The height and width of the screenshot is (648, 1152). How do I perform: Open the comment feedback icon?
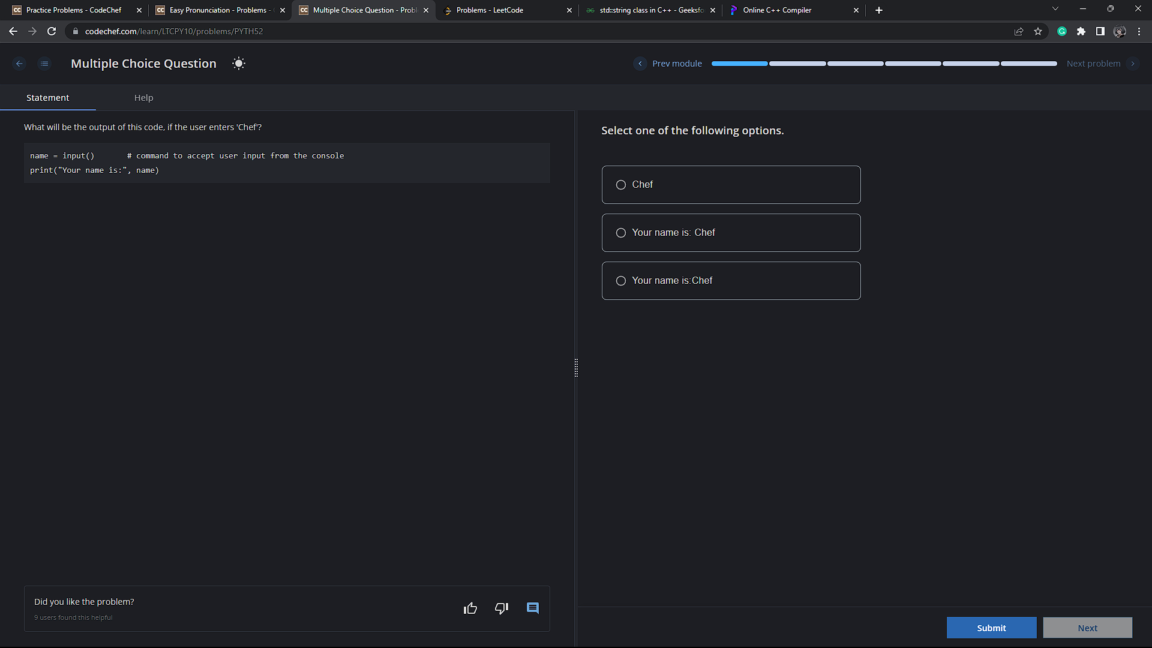[533, 608]
